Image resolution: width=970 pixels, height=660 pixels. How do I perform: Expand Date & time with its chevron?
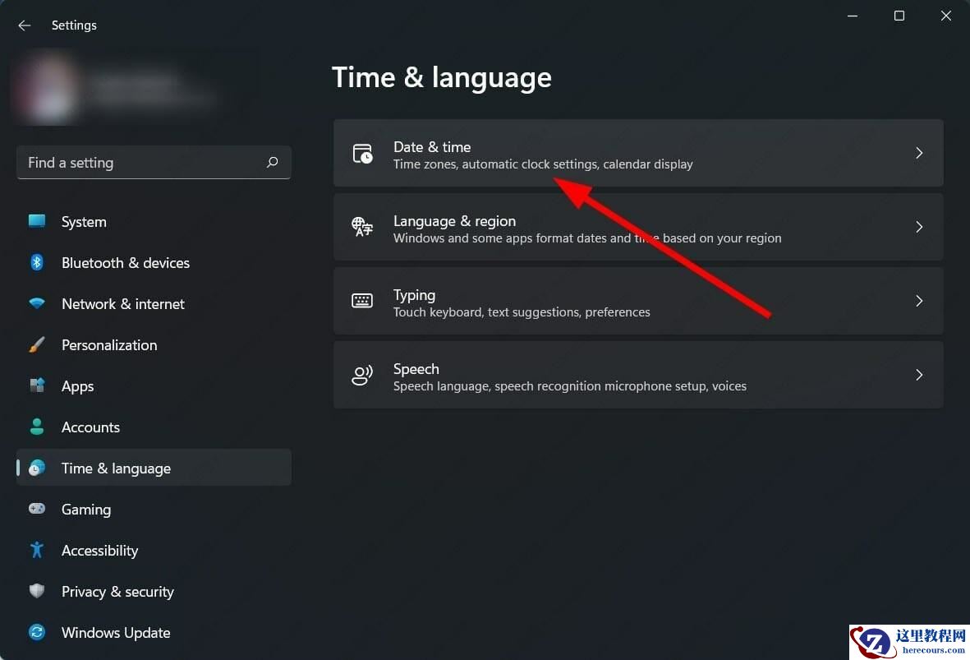(919, 153)
